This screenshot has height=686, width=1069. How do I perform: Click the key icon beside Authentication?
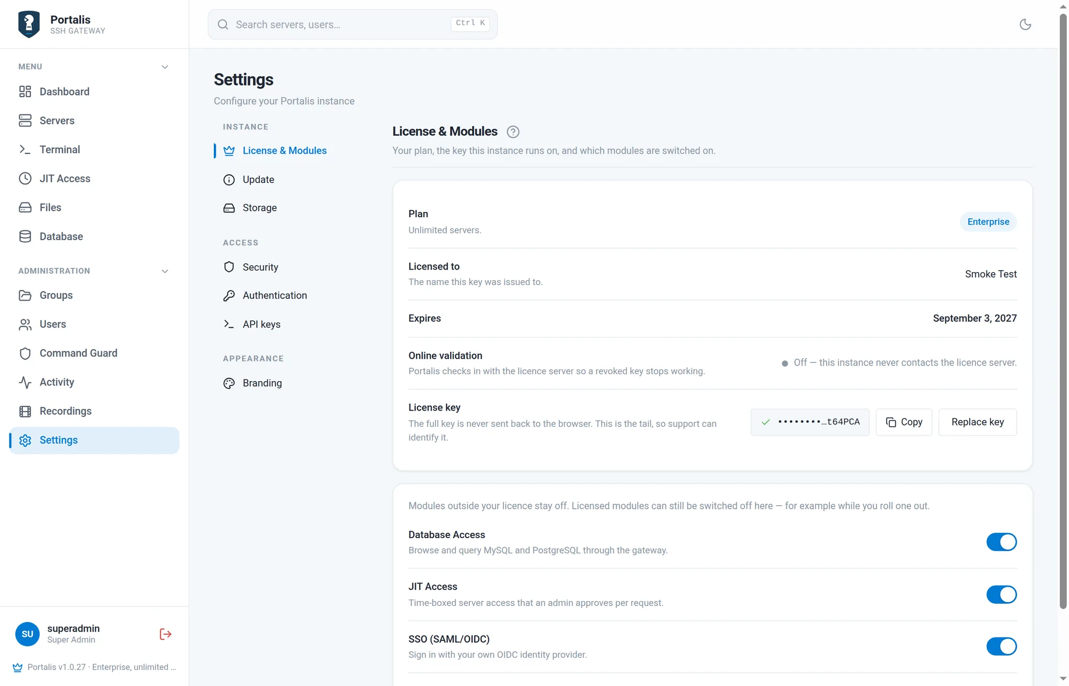tap(229, 296)
